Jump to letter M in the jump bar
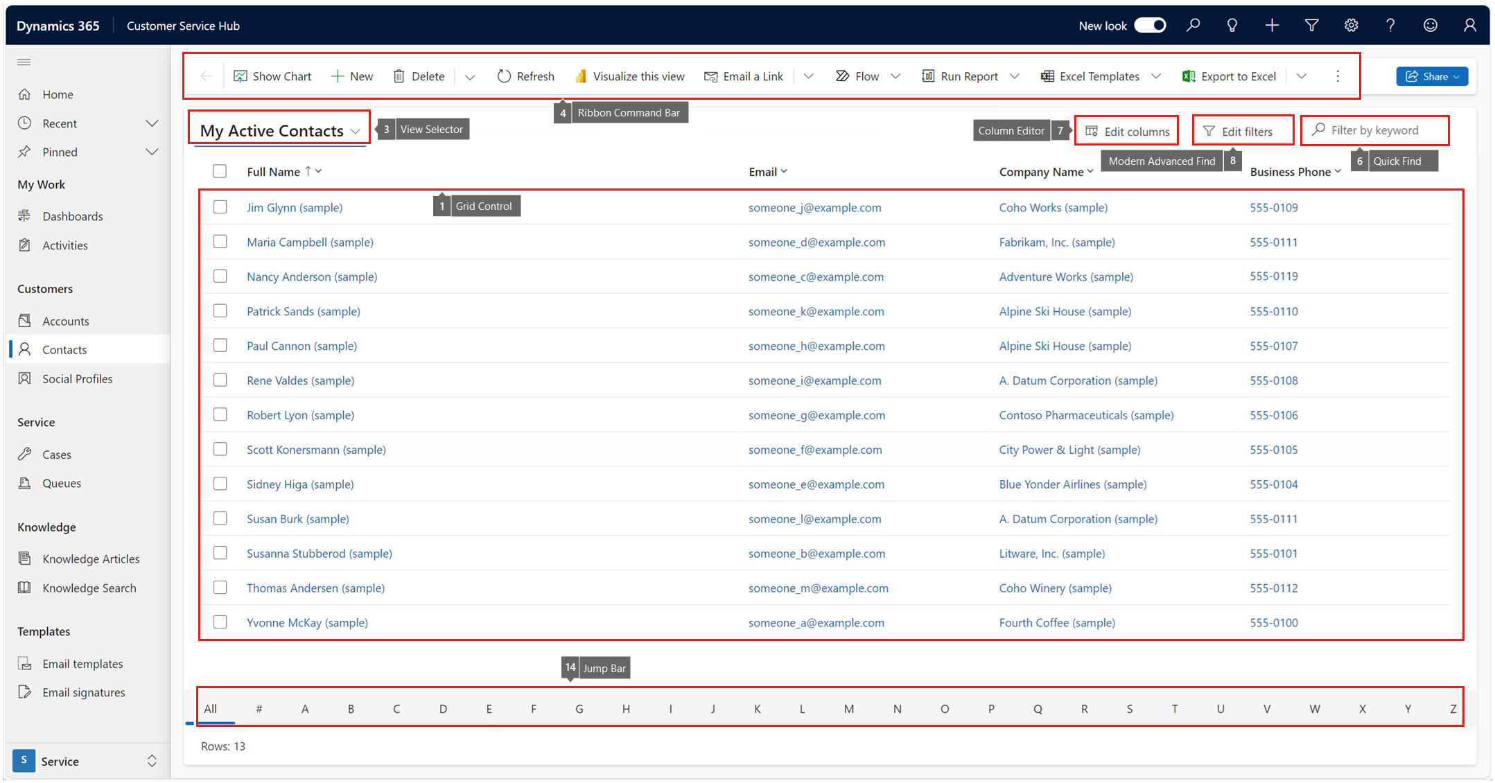The height and width of the screenshot is (783, 1495). tap(848, 709)
